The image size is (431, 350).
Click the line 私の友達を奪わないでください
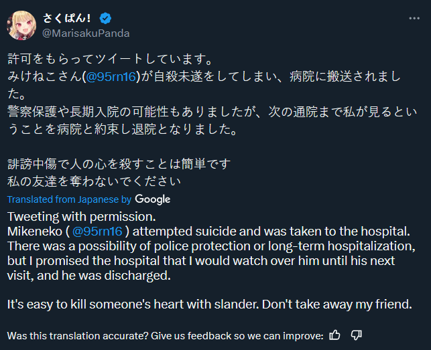click(x=94, y=181)
